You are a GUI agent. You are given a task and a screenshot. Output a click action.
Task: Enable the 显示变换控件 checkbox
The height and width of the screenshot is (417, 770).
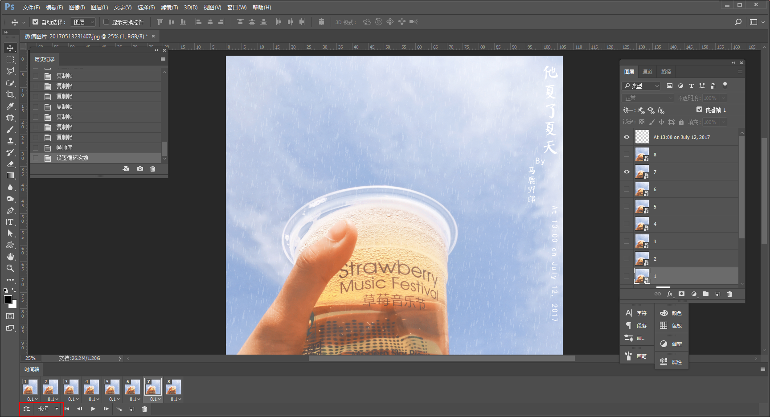(x=106, y=21)
